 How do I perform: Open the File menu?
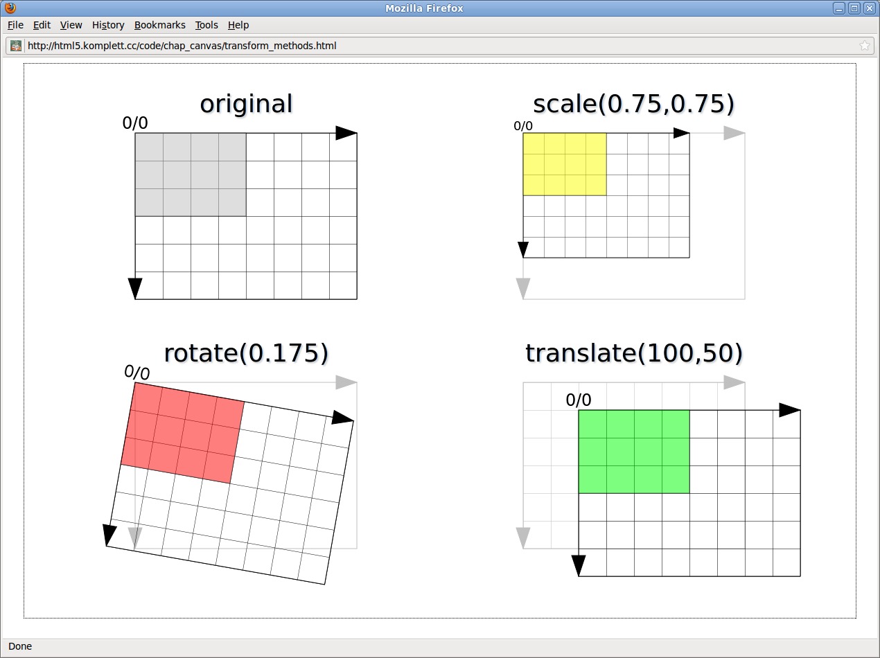point(15,25)
